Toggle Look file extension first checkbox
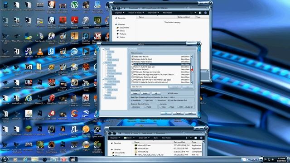 tap(169, 101)
